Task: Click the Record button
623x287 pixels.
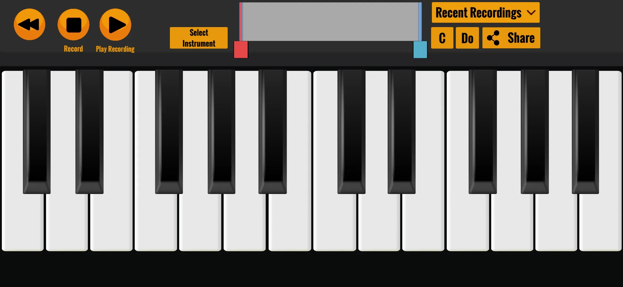Action: point(73,24)
